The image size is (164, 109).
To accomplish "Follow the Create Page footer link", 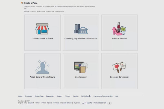I will (39, 96).
